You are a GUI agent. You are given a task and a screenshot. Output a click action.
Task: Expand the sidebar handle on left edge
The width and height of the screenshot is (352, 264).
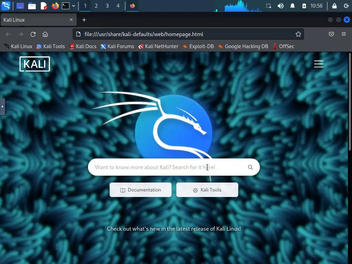(2, 107)
